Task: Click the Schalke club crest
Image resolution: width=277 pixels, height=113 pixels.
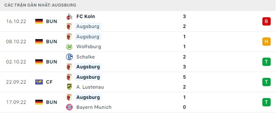Action: [69, 57]
